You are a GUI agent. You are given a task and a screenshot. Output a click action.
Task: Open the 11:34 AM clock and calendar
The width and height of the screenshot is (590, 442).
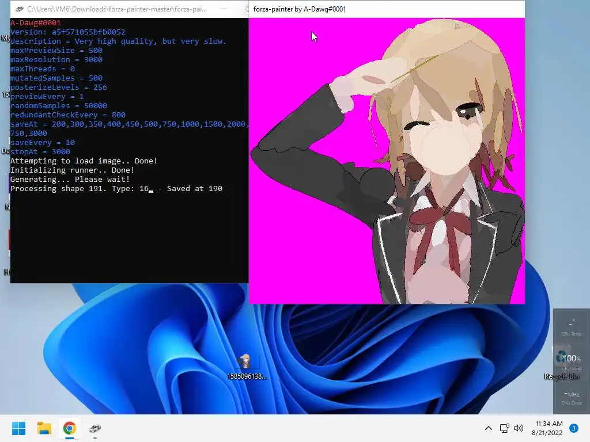[x=547, y=428]
